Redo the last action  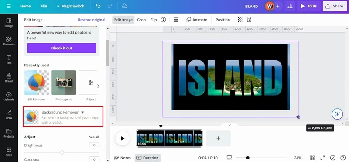point(110,6)
